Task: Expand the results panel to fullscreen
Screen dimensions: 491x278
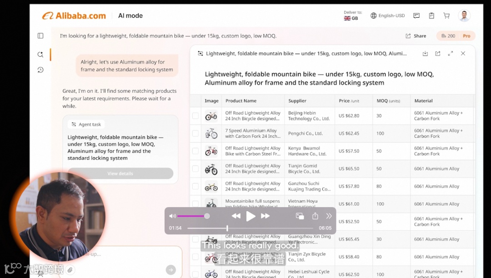Action: click(x=450, y=54)
